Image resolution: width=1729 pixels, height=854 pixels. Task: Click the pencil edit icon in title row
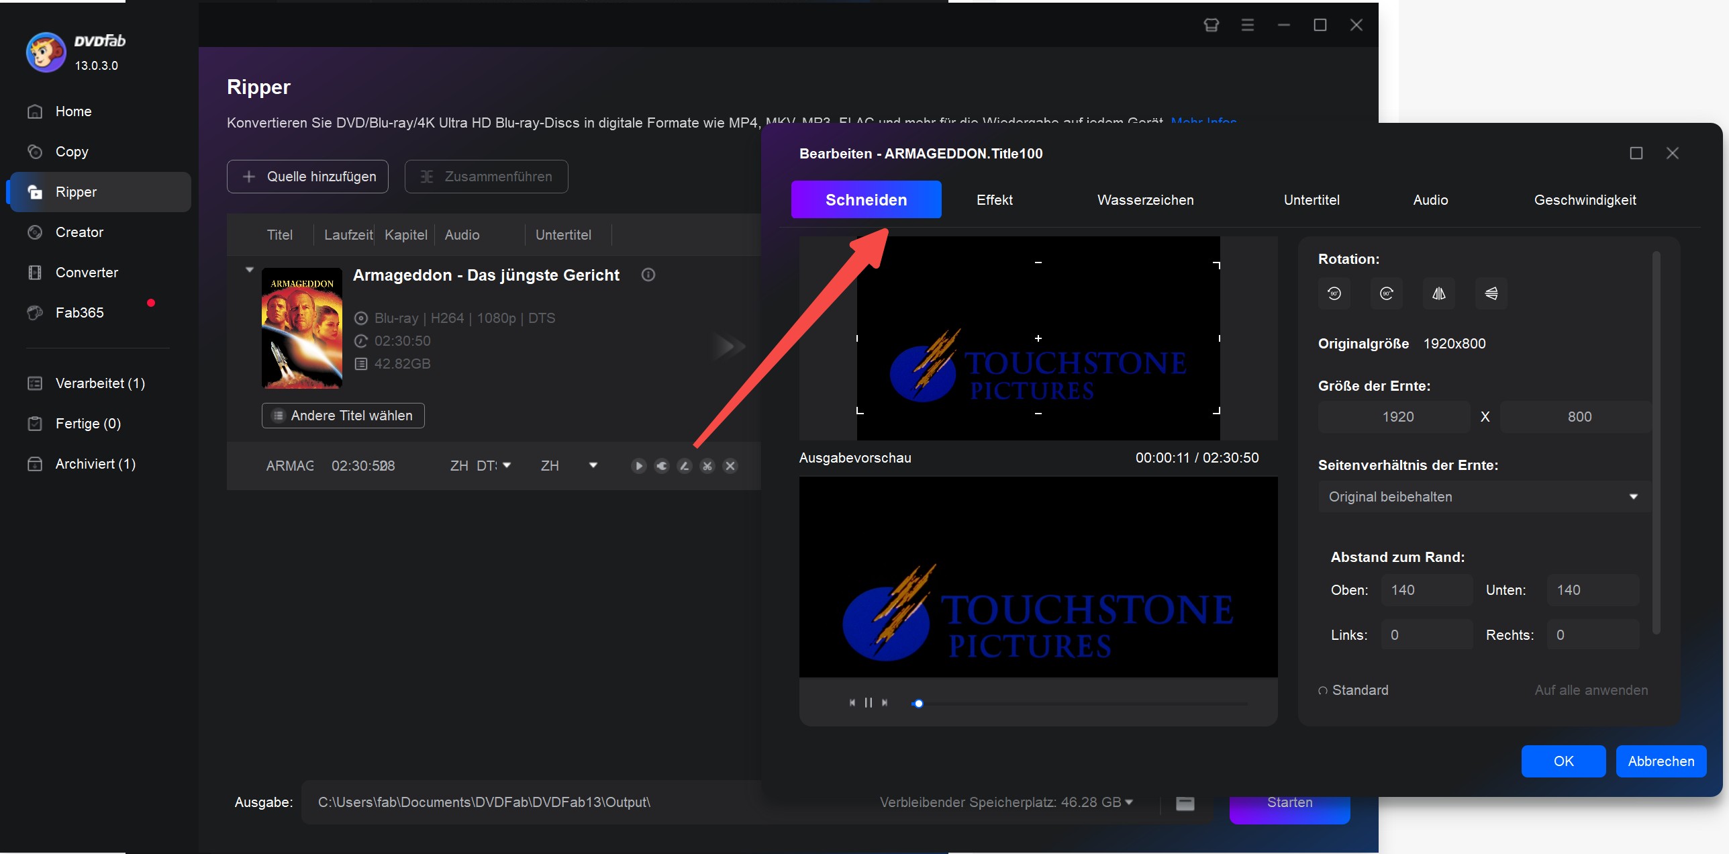coord(685,466)
